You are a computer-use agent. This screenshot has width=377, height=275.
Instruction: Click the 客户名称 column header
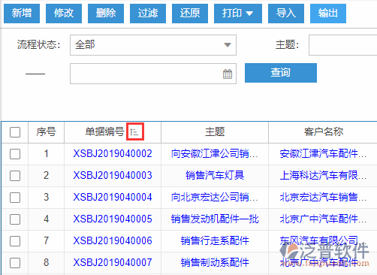click(323, 131)
